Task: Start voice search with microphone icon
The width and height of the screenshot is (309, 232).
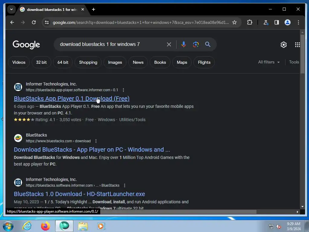Action: pos(184,44)
